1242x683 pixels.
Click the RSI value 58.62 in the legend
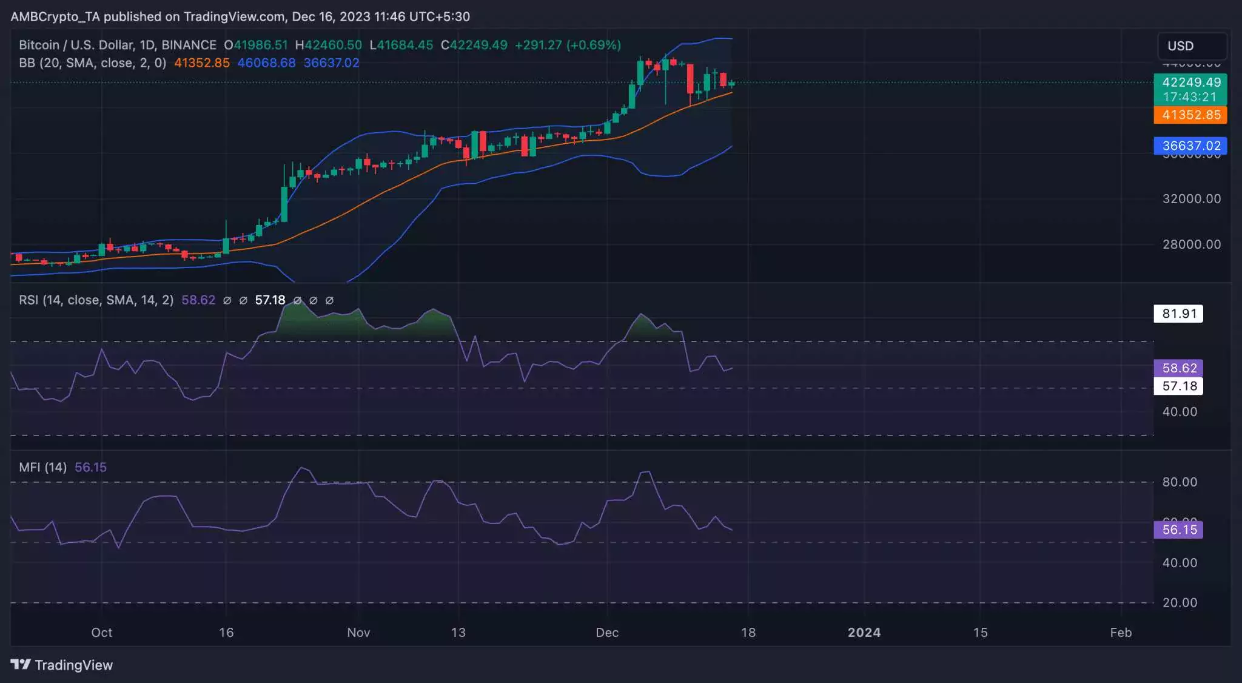coord(198,300)
